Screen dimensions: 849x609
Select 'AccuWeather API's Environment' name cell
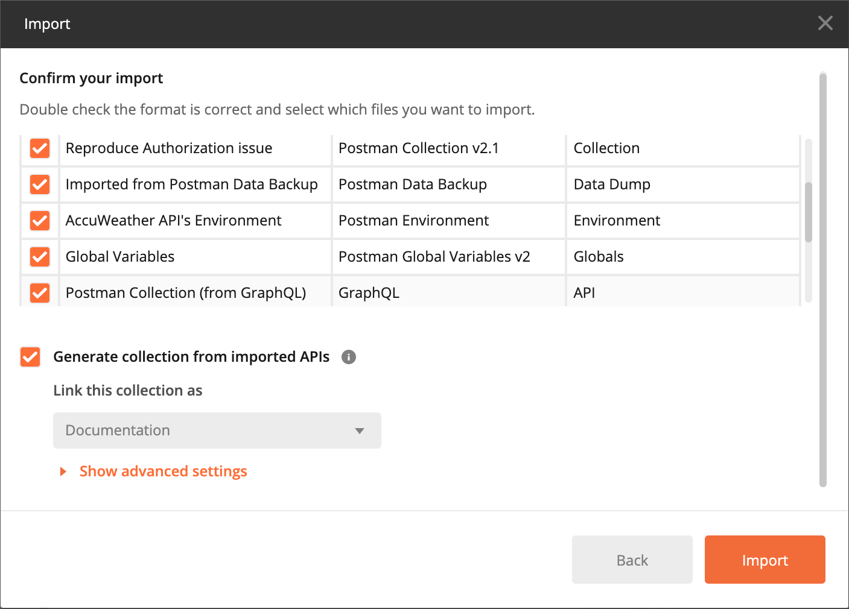196,221
